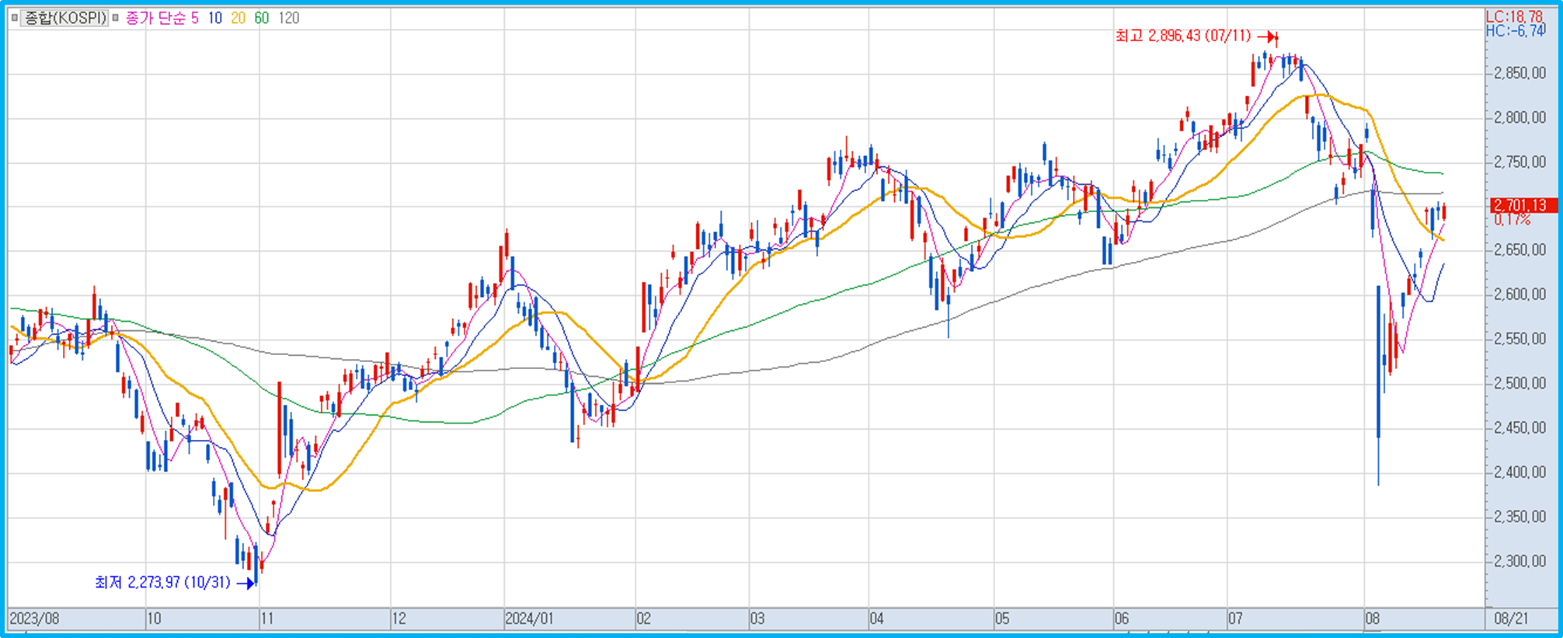This screenshot has height=638, width=1563.
Task: Select the 종가 단순 moving average label
Action: pos(155,18)
